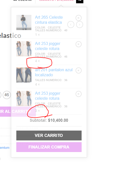Open the cart item count badge

(x=80, y=1)
